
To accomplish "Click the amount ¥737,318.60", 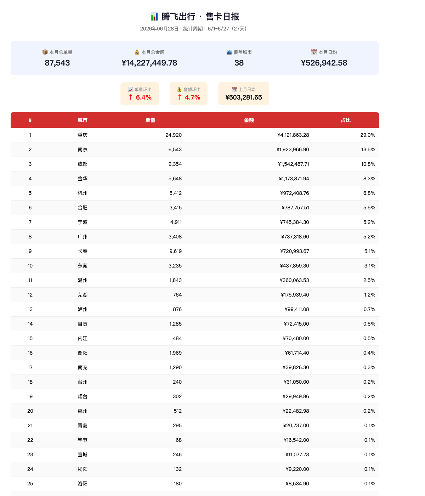I will click(295, 237).
